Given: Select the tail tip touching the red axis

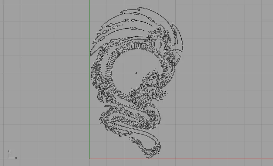Looking at the screenshot, I should [x=149, y=157].
